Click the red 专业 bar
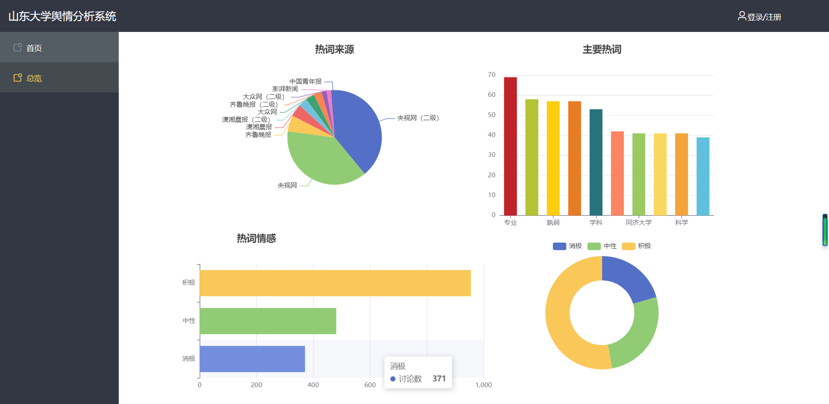 (x=510, y=146)
